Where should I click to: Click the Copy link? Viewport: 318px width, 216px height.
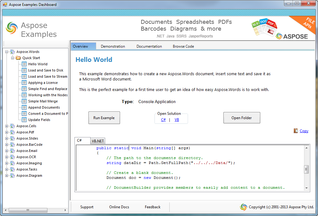coord(304,131)
